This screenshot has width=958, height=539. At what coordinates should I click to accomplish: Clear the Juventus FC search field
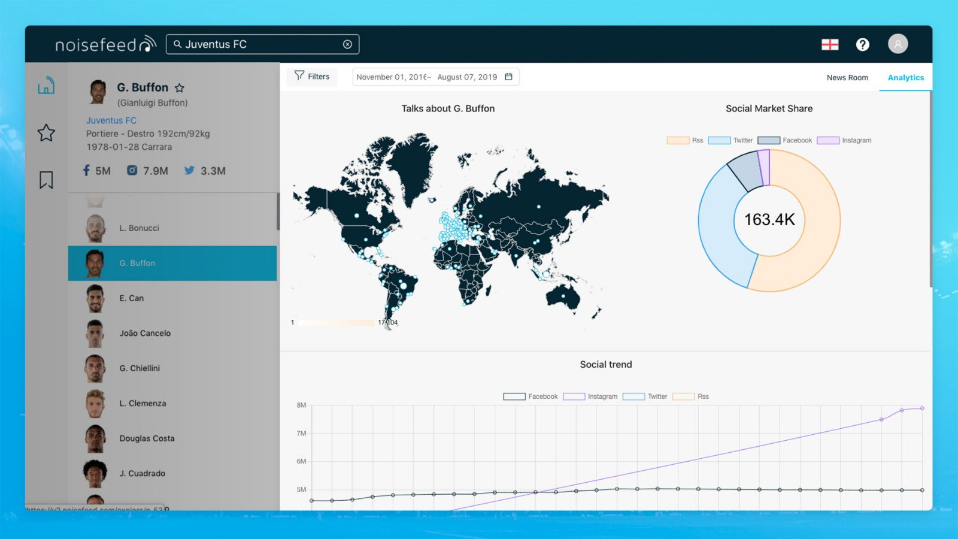(x=347, y=44)
